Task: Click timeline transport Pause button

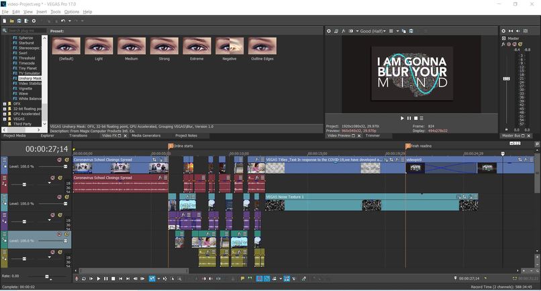Action: click(105, 278)
